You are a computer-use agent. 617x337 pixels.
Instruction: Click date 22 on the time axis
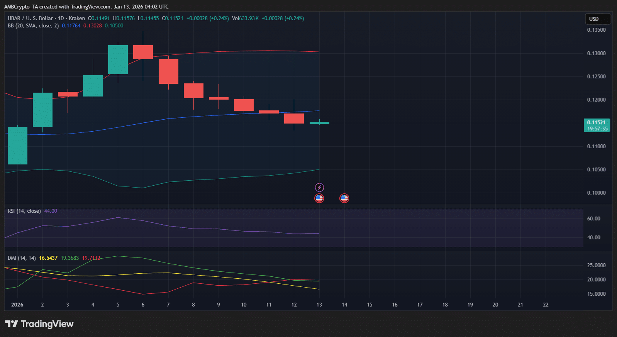click(x=546, y=305)
